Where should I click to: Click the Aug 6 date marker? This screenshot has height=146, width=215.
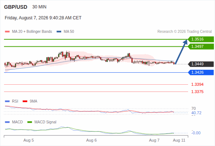coord(91,140)
